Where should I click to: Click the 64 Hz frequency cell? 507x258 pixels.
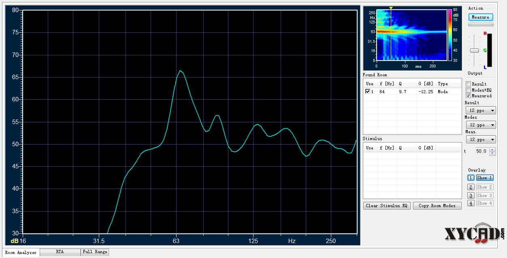[x=382, y=92]
